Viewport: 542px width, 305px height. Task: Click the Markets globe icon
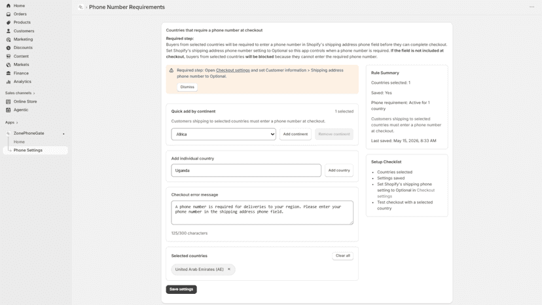[x=9, y=65]
